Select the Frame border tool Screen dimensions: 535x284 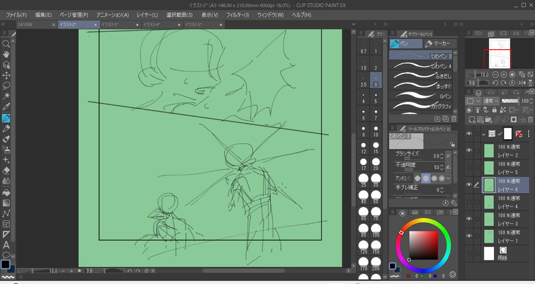[6, 224]
